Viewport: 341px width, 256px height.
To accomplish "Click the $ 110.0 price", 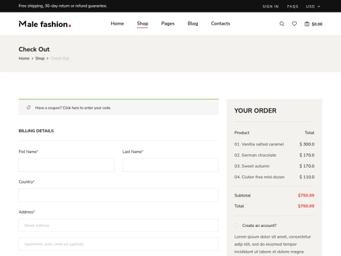I will point(307,177).
